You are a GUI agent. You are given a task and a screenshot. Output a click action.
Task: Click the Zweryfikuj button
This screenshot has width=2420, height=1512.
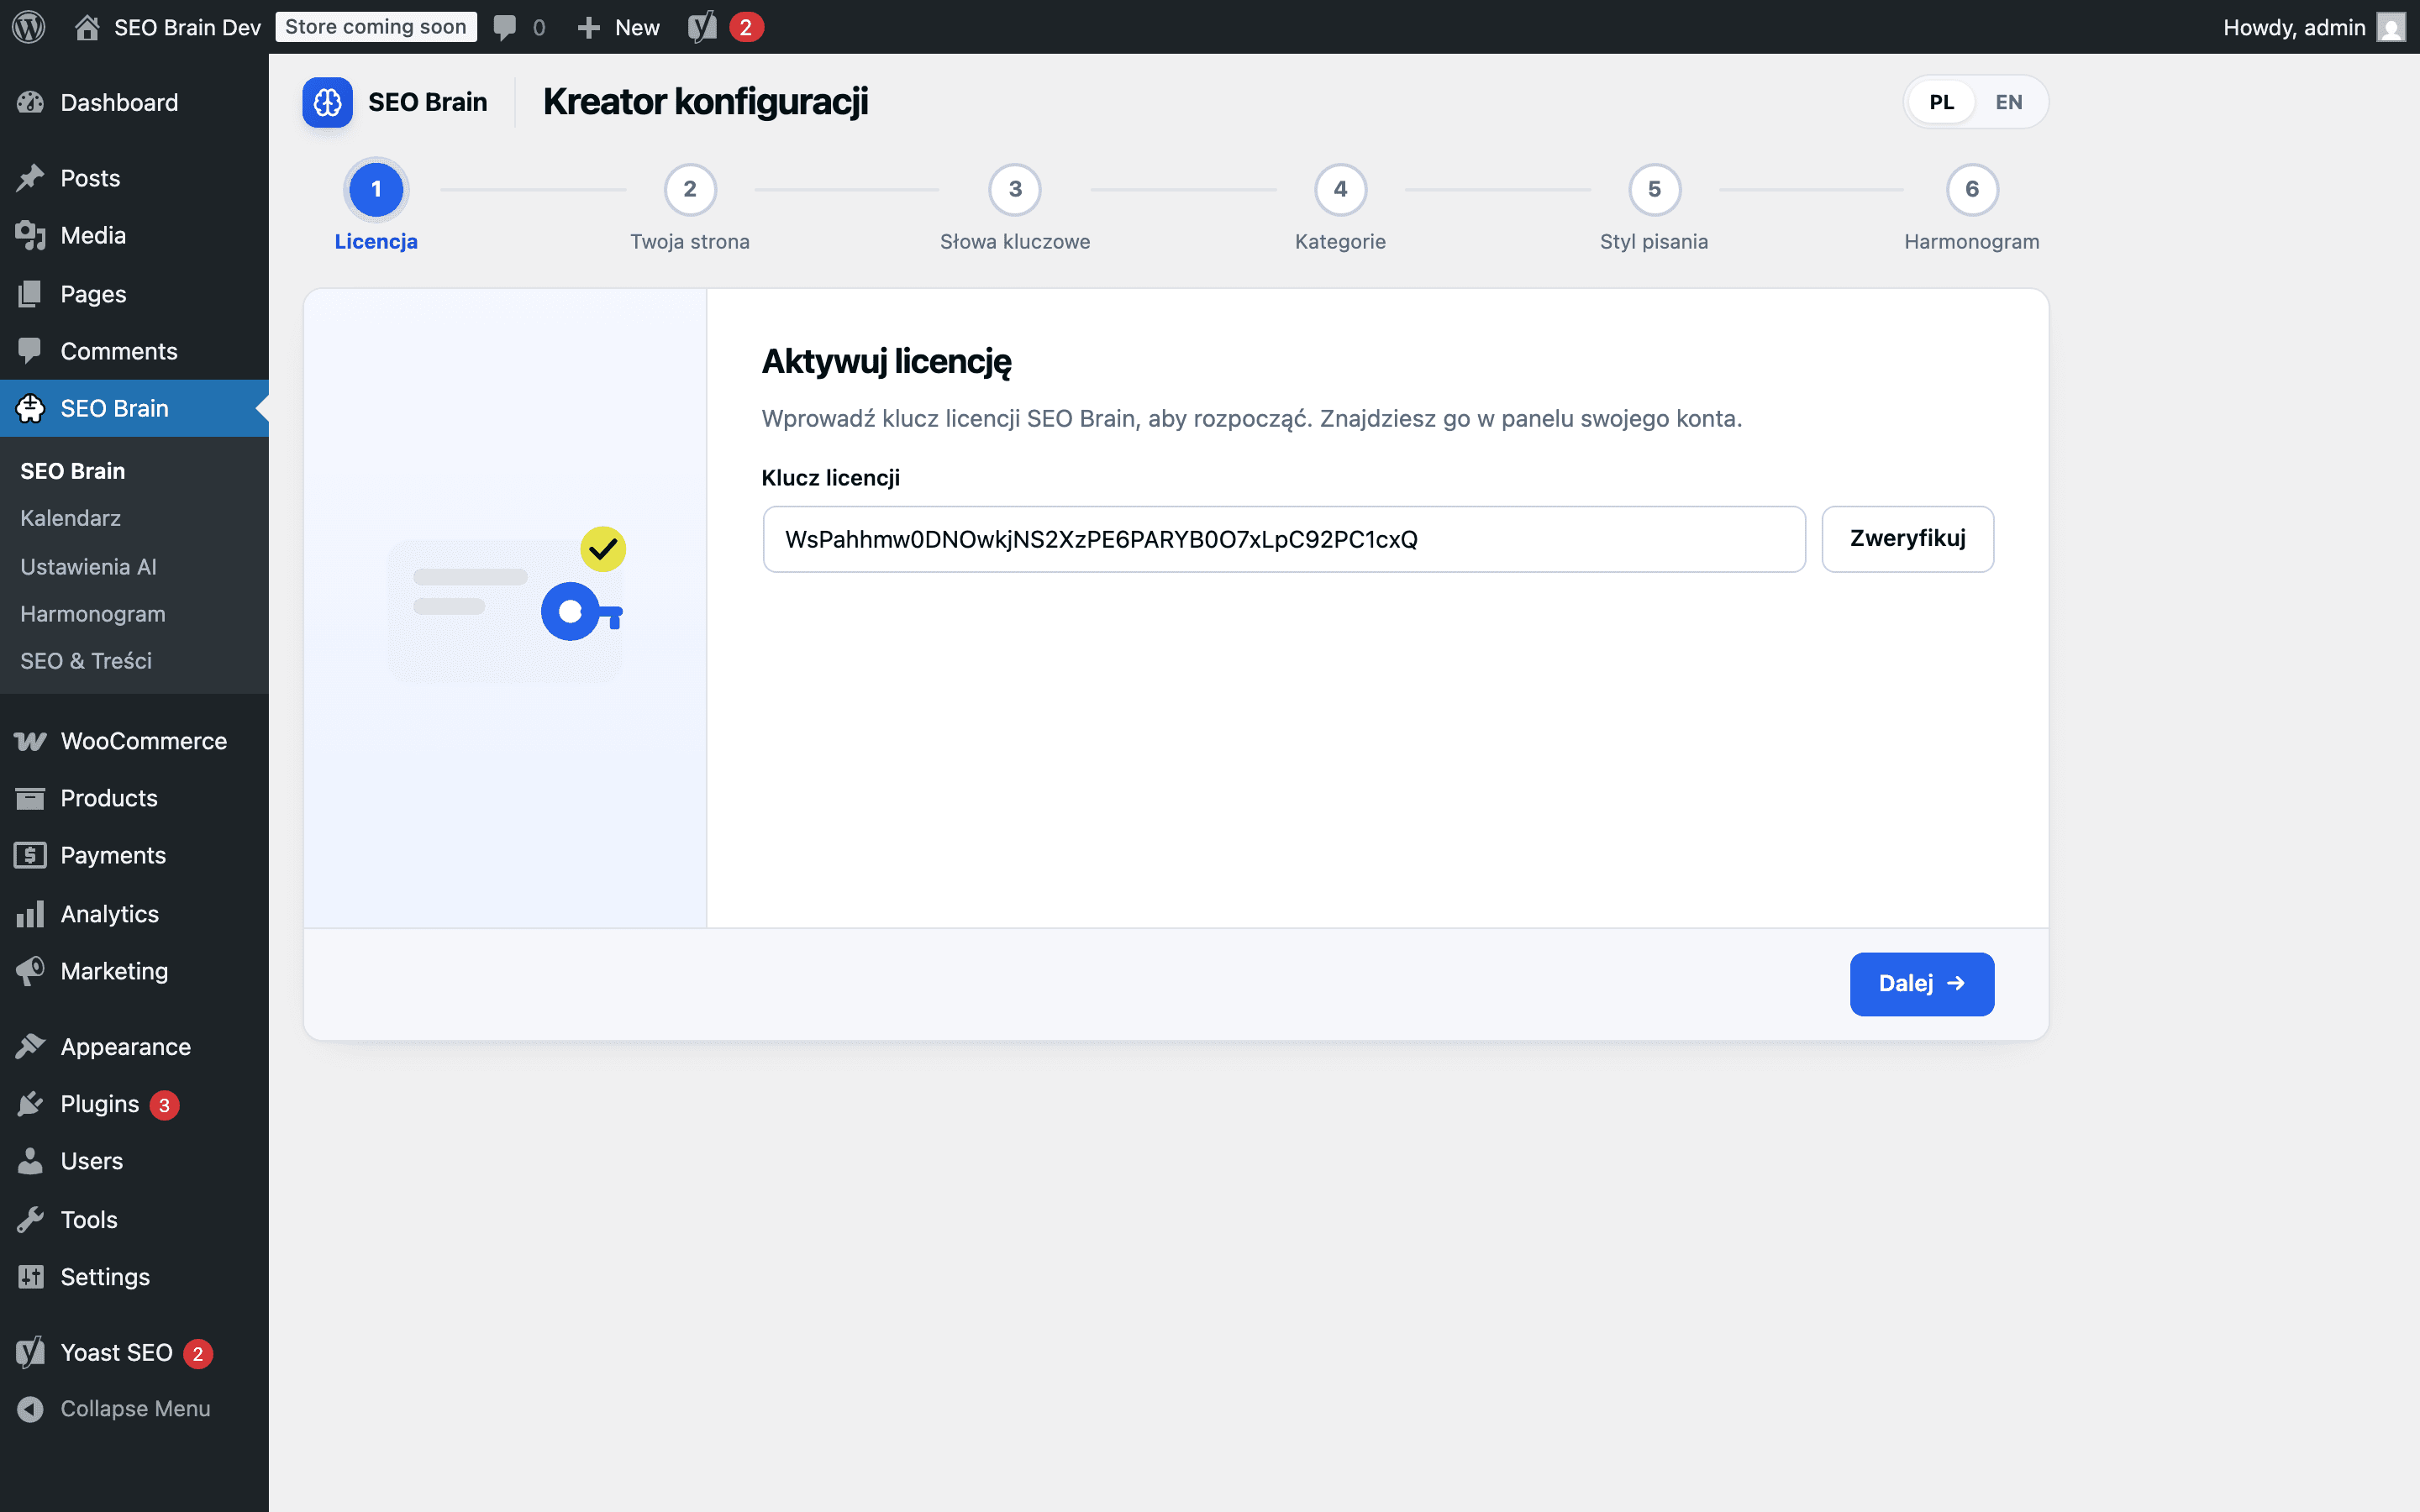click(x=1907, y=539)
